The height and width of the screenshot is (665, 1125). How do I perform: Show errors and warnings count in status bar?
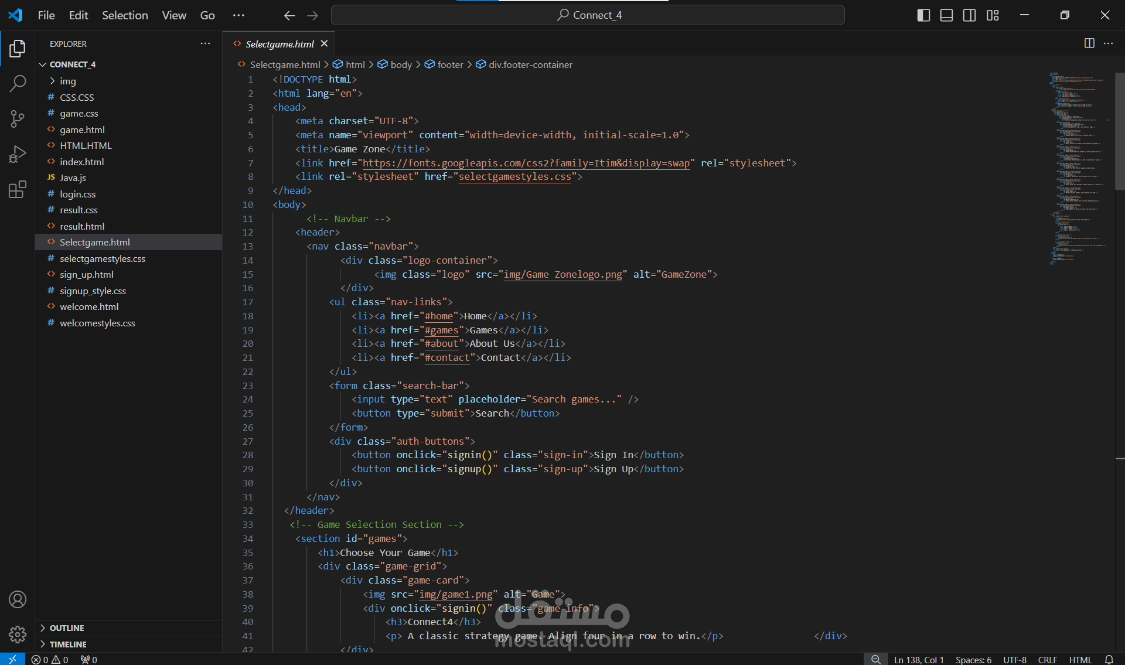coord(50,660)
